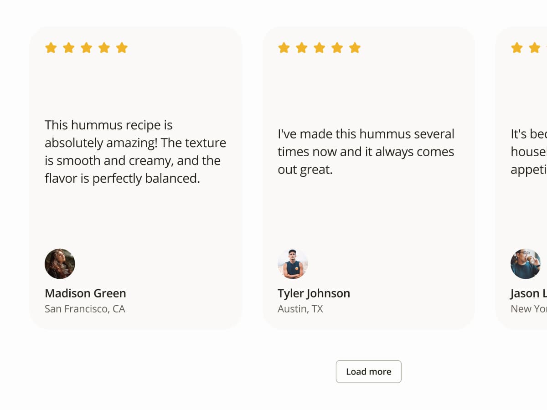
Task: Click Tyler Johnson's profile avatar
Action: [293, 264]
